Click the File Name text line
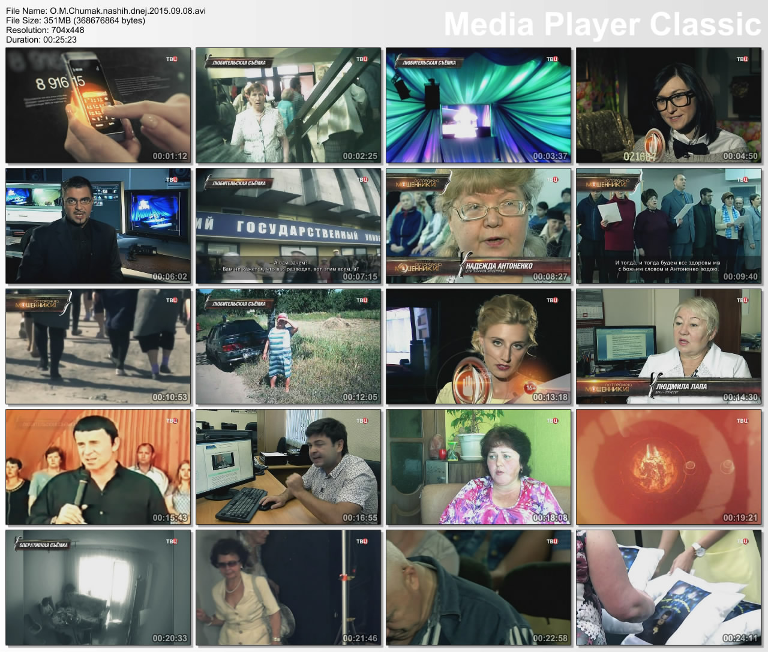Screen dimensions: 768x652 106,11
